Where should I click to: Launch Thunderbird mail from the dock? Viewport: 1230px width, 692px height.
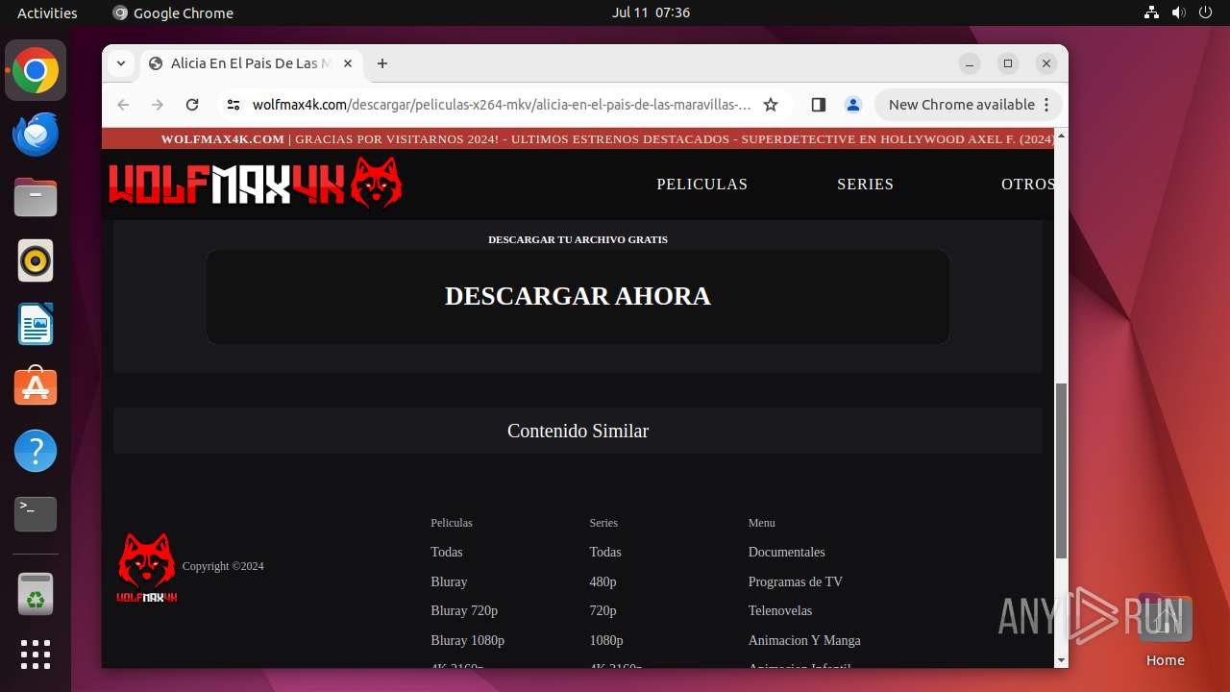(x=36, y=135)
